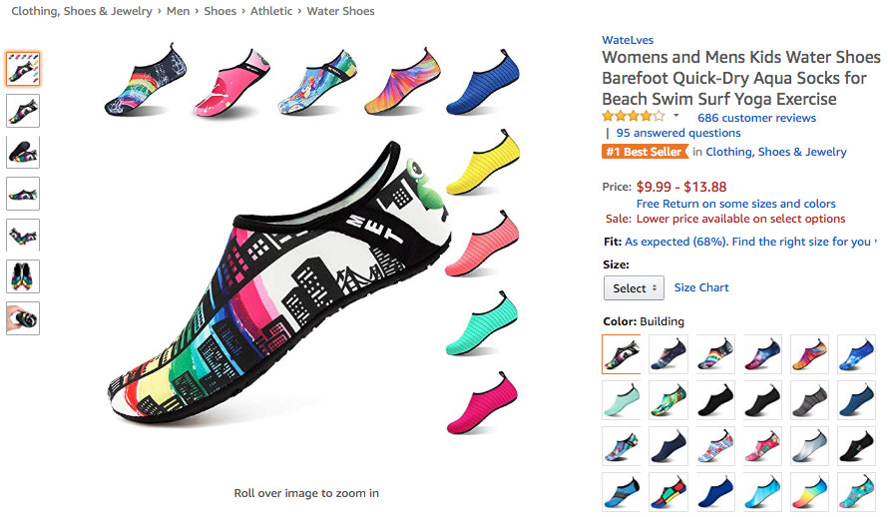Click the star rating icons
Screen dimensions: 888x517
point(633,117)
